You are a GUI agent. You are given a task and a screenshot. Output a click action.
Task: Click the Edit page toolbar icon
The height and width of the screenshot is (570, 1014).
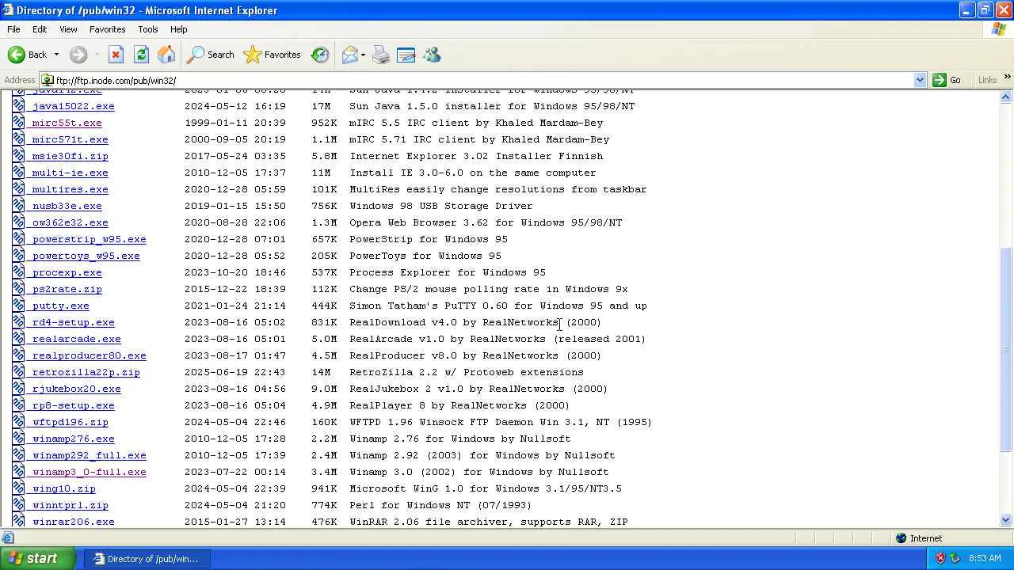406,55
